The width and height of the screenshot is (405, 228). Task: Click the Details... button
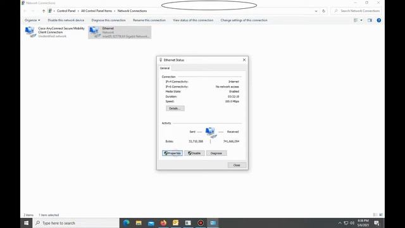(x=175, y=108)
